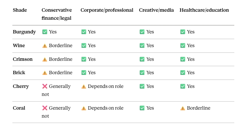Image resolution: width=249 pixels, height=129 pixels.
Task: Click the green checkmark in Burgundy Conservative finance cell
Action: pyautogui.click(x=45, y=32)
